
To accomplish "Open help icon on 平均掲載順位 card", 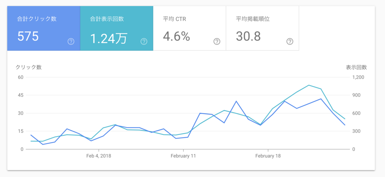I will [x=290, y=42].
